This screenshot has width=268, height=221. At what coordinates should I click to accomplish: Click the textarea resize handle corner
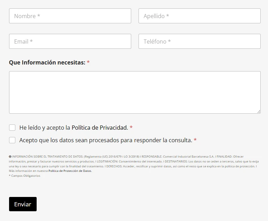(259, 112)
